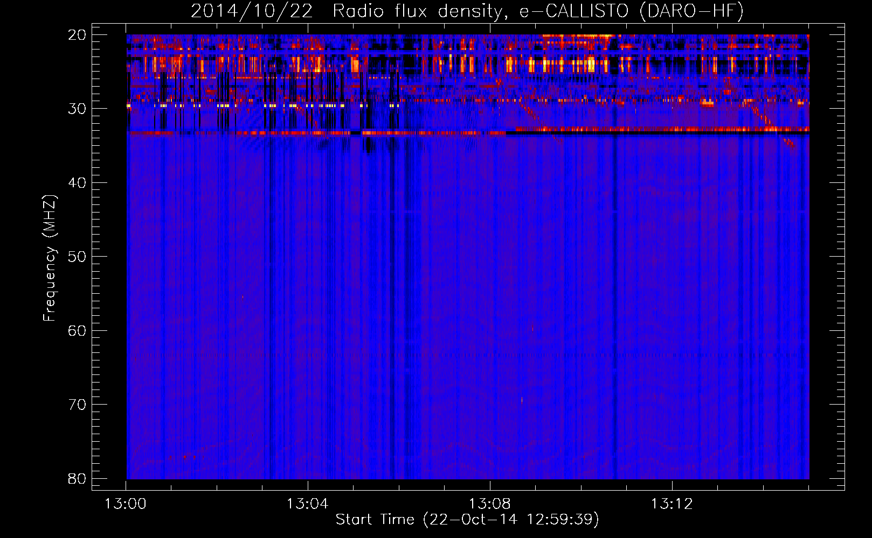The width and height of the screenshot is (872, 538).
Task: Click the date '2014/10/22' in the title
Action: click(252, 11)
